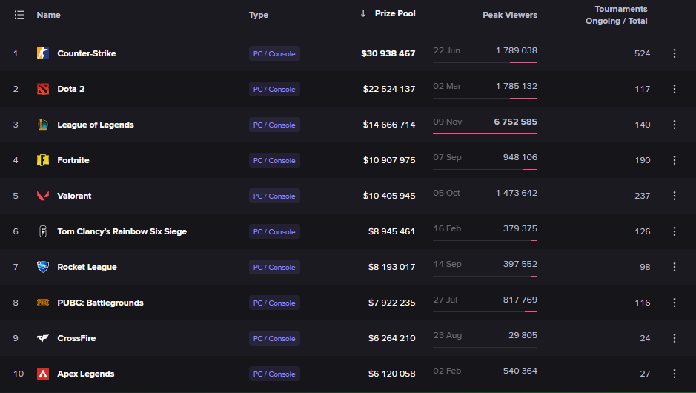Viewport: 696px width, 393px height.
Task: Click the League of Legends icon
Action: [43, 125]
